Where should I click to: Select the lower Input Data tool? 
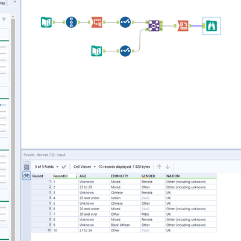pos(96,51)
